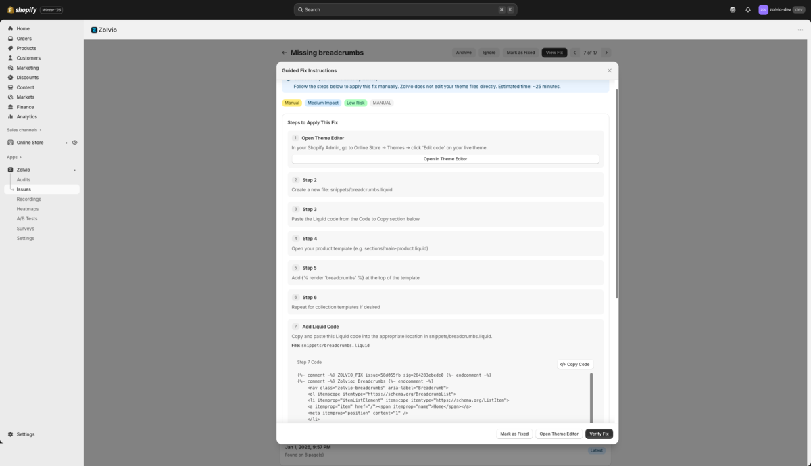Open Settings via the gear at bottom left

click(x=9, y=434)
